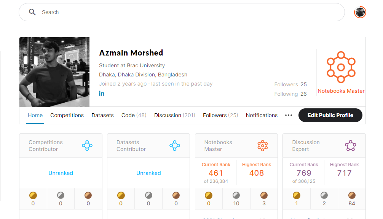The height and width of the screenshot is (219, 383).
Task: Expand the three-dot more options menu
Action: tap(289, 115)
